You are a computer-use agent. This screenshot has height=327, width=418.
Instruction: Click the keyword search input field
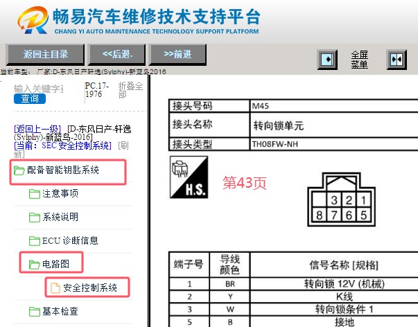39,89
